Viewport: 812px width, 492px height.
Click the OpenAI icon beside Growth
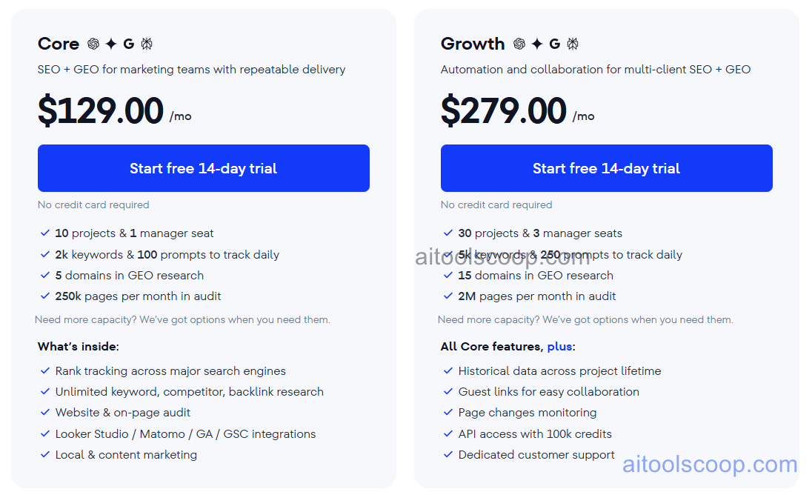pyautogui.click(x=520, y=44)
